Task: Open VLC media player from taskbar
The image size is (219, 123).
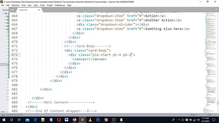Action: point(90,120)
